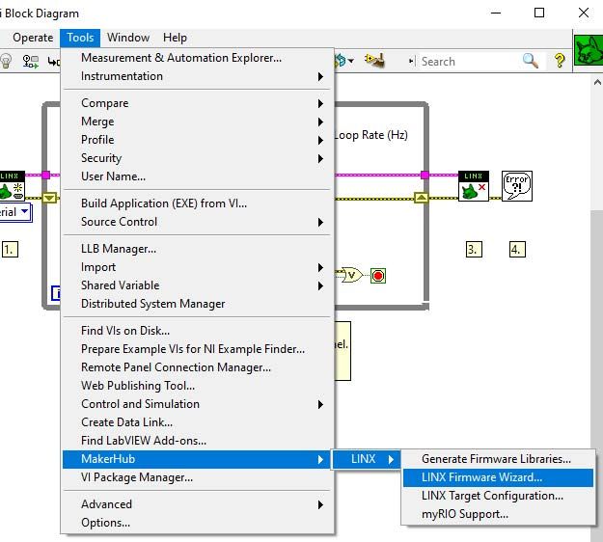Viewport: 603px width, 542px height.
Task: Expand the Import submenu
Action: (197, 267)
